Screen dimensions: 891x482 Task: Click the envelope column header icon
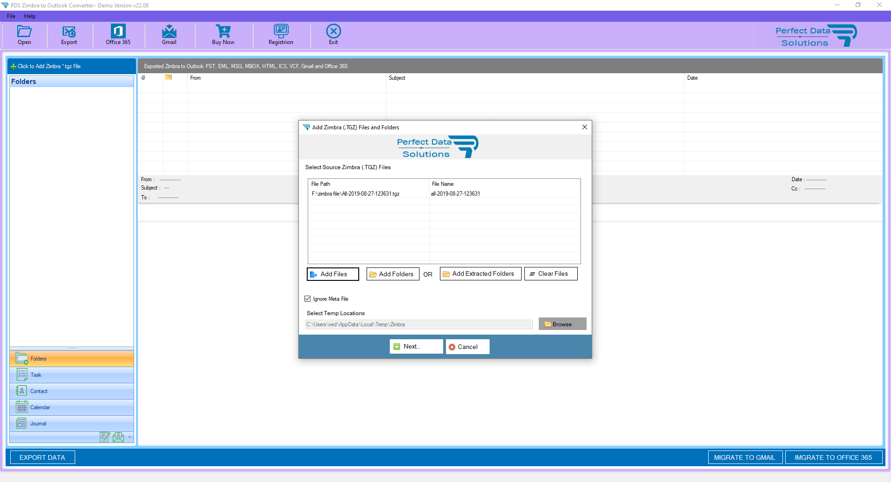point(168,77)
